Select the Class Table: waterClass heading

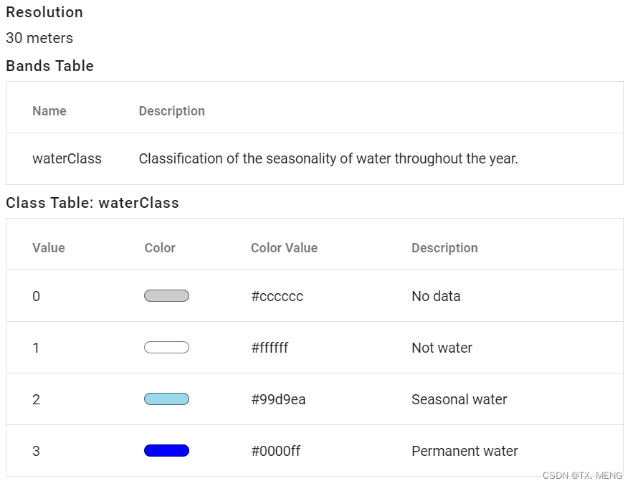[92, 203]
